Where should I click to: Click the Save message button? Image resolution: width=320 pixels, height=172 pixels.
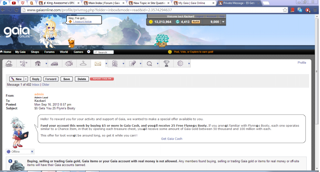pos(67,79)
